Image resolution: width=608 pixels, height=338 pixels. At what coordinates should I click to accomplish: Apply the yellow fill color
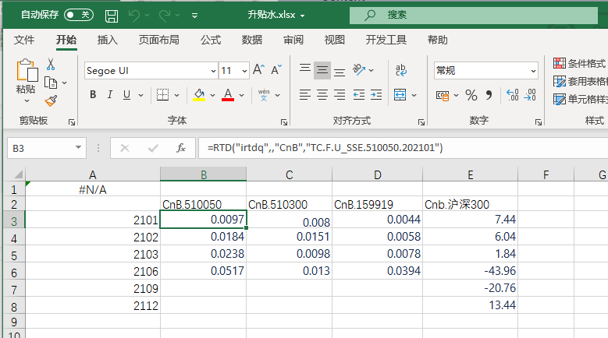click(199, 95)
